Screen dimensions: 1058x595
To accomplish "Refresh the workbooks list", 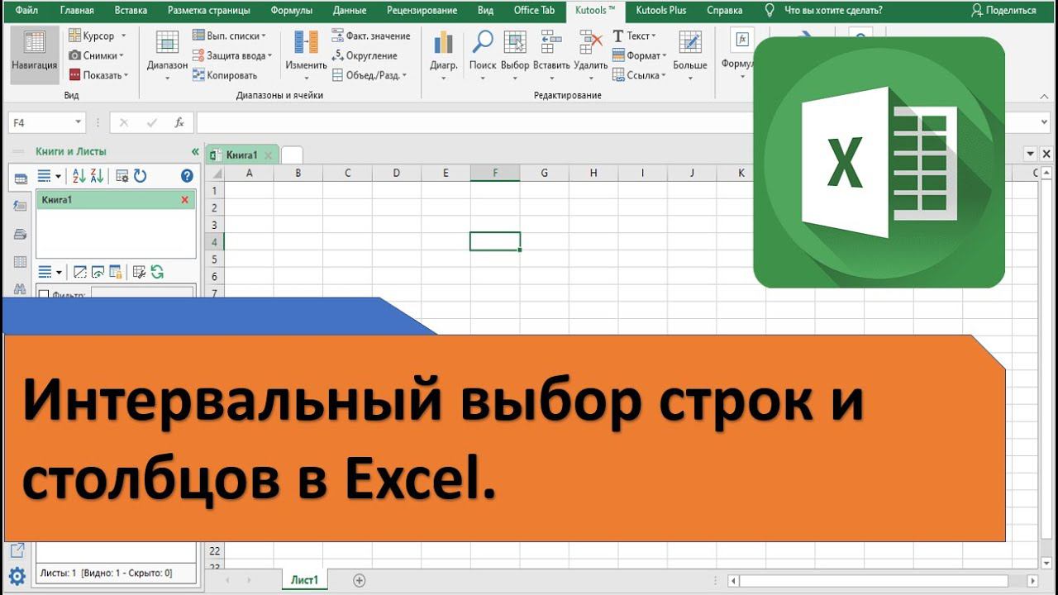I will pyautogui.click(x=140, y=176).
